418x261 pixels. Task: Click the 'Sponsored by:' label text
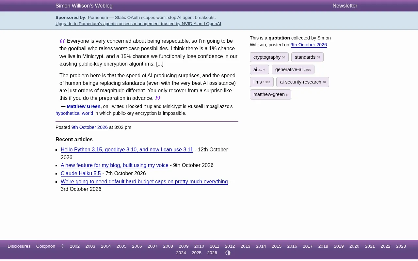pos(71,18)
